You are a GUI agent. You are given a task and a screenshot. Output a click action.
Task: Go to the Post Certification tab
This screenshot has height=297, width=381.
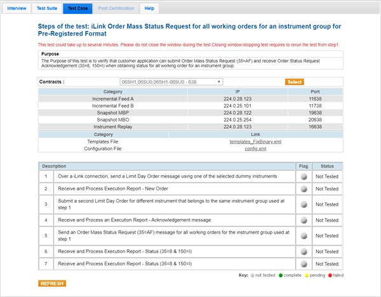[x=116, y=8]
